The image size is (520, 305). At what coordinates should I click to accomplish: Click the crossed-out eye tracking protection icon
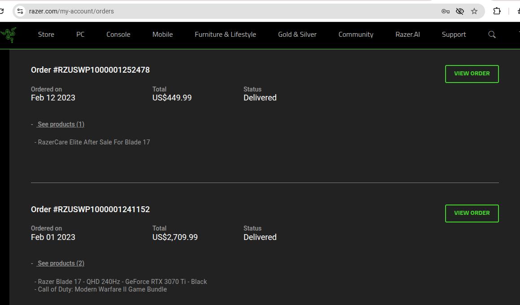coord(459,11)
